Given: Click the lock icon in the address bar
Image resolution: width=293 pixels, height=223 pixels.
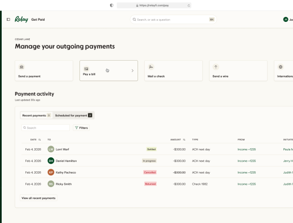Looking at the screenshot, I should pyautogui.click(x=137, y=6).
